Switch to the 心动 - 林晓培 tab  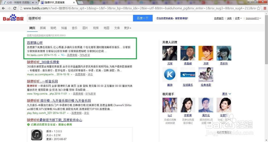pyautogui.click(x=18, y=2)
